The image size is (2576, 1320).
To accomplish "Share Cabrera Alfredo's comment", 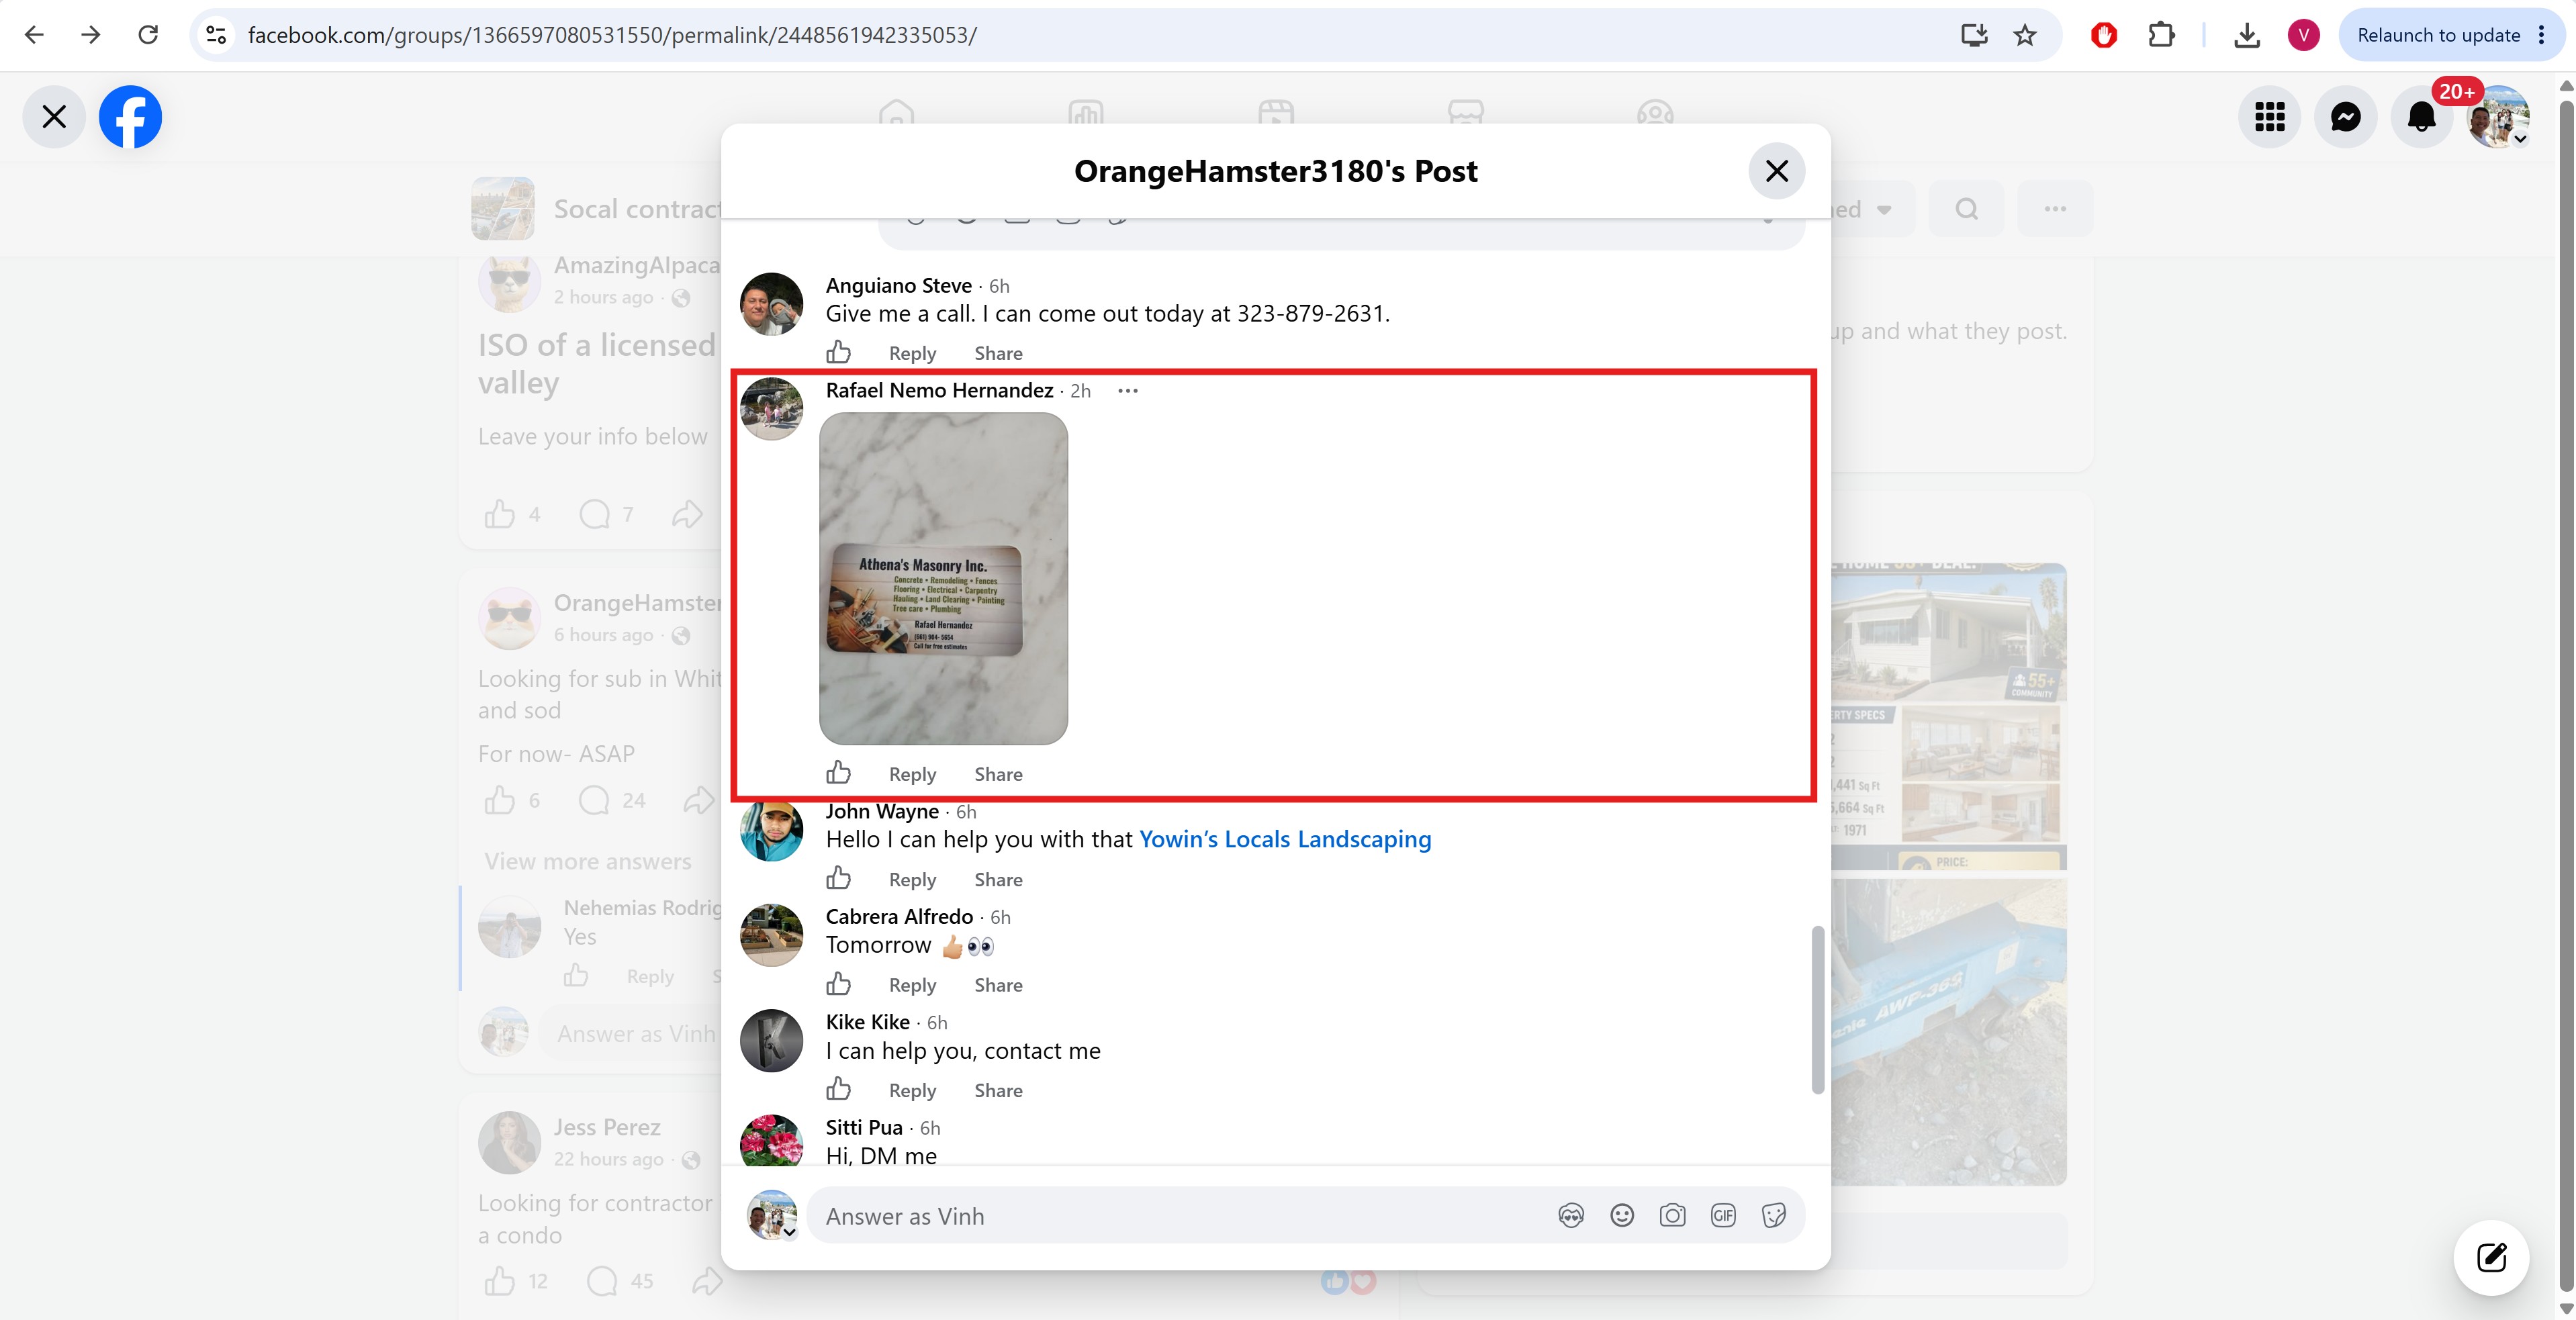I will pos(998,985).
